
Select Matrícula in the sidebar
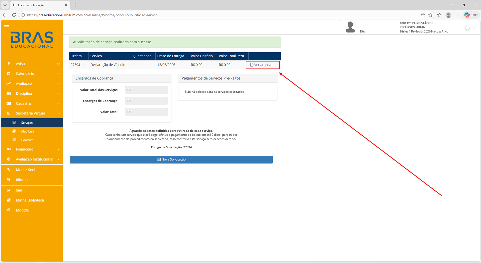[28, 131]
